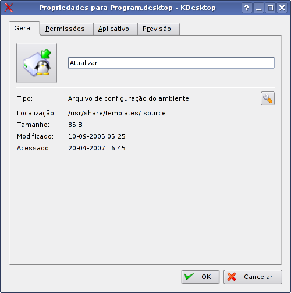Click the accessed date '20-04-2007 16:45'
This screenshot has width=291, height=293.
[x=97, y=148]
